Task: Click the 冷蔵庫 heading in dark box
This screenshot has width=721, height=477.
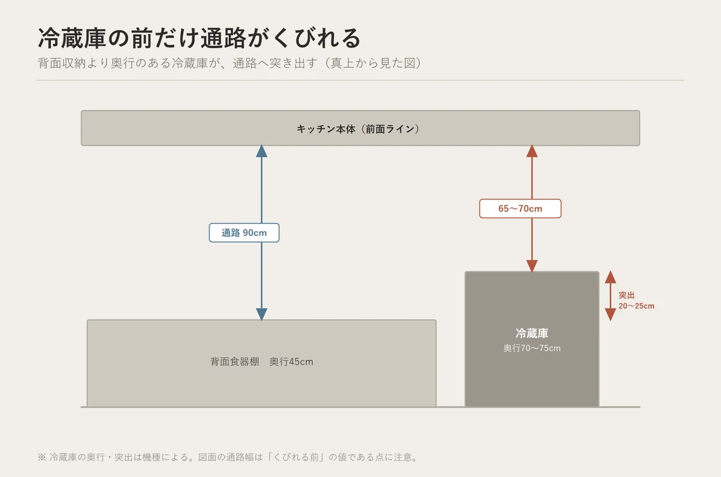Action: point(532,333)
